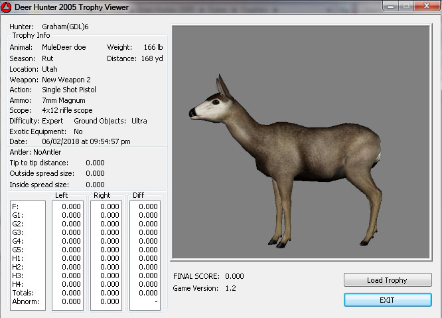Minimize the Trophy Viewer window
The height and width of the screenshot is (318, 442).
pyautogui.click(x=390, y=7)
